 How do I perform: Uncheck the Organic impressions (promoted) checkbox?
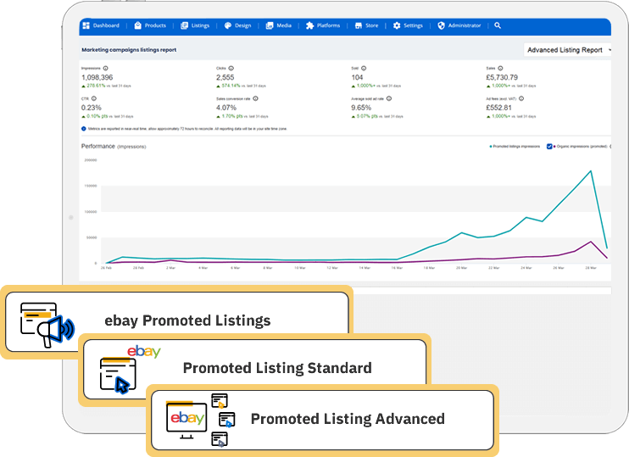coord(549,147)
